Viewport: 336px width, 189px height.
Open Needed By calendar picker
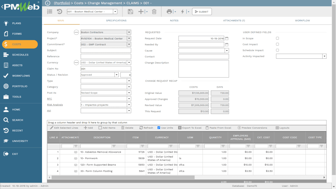pos(227,44)
